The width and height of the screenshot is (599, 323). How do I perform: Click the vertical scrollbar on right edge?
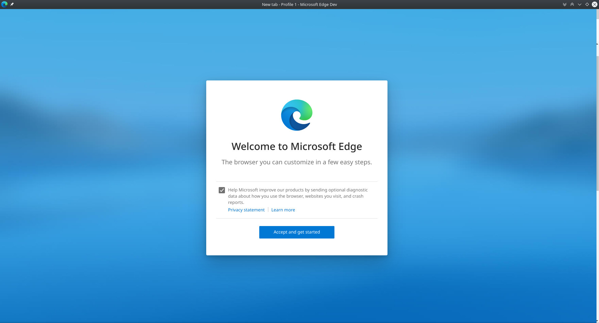597,123
